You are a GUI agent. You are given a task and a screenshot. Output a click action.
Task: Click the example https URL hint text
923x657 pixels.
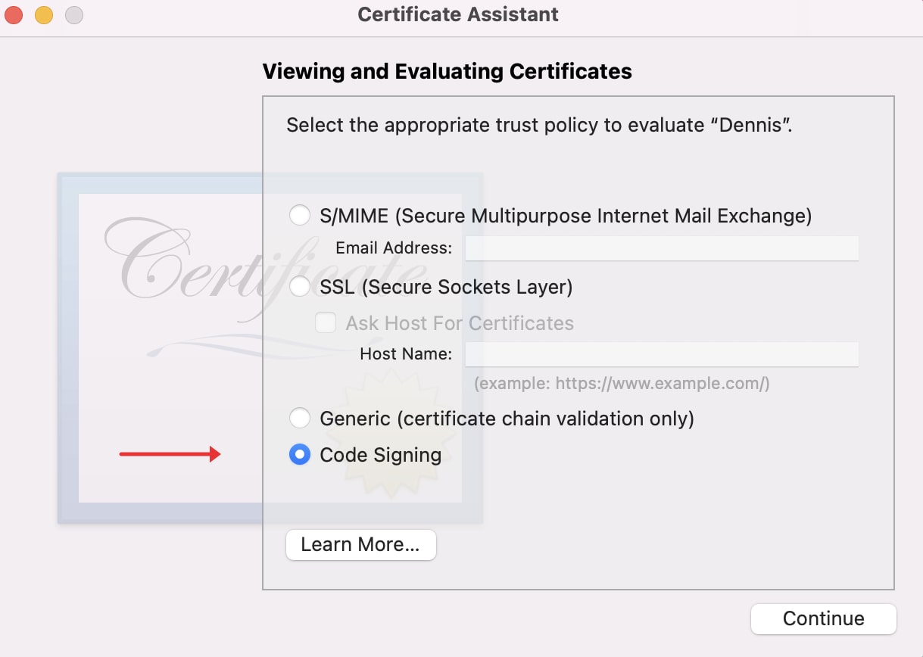622,384
